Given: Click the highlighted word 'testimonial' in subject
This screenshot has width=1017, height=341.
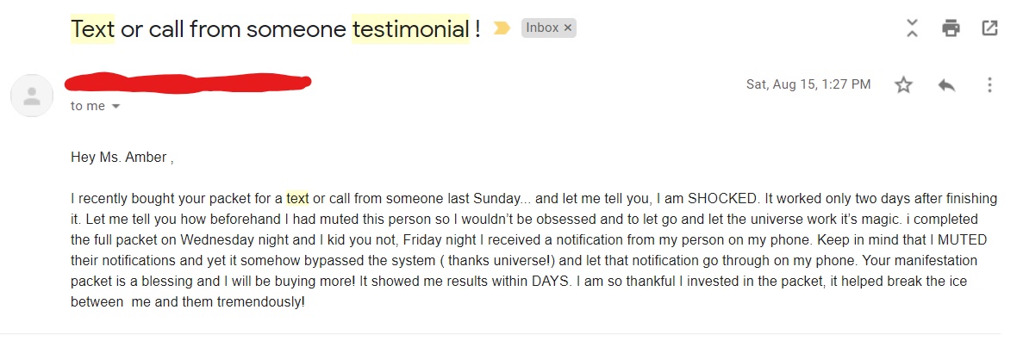Looking at the screenshot, I should tap(410, 28).
